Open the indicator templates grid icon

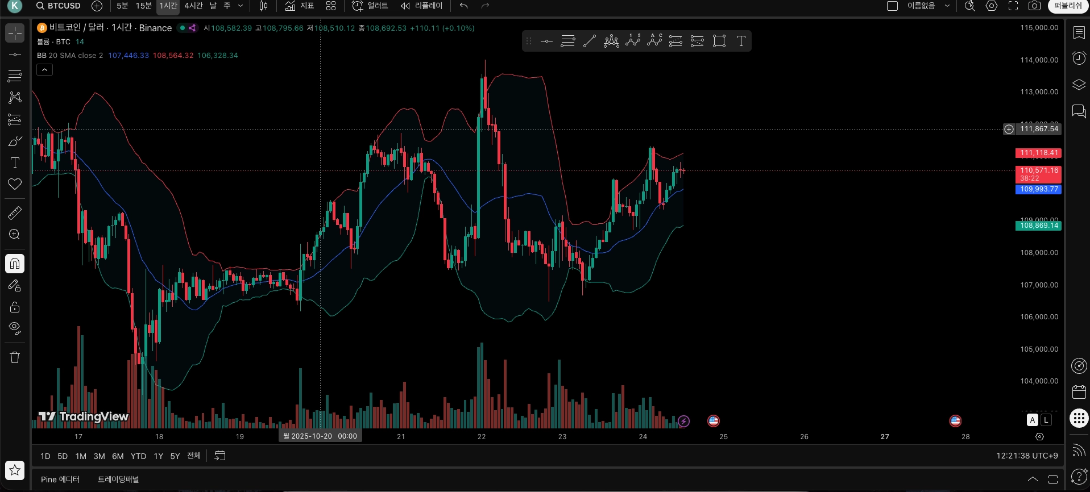point(331,6)
